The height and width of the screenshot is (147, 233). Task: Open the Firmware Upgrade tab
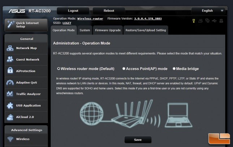(x=108, y=30)
